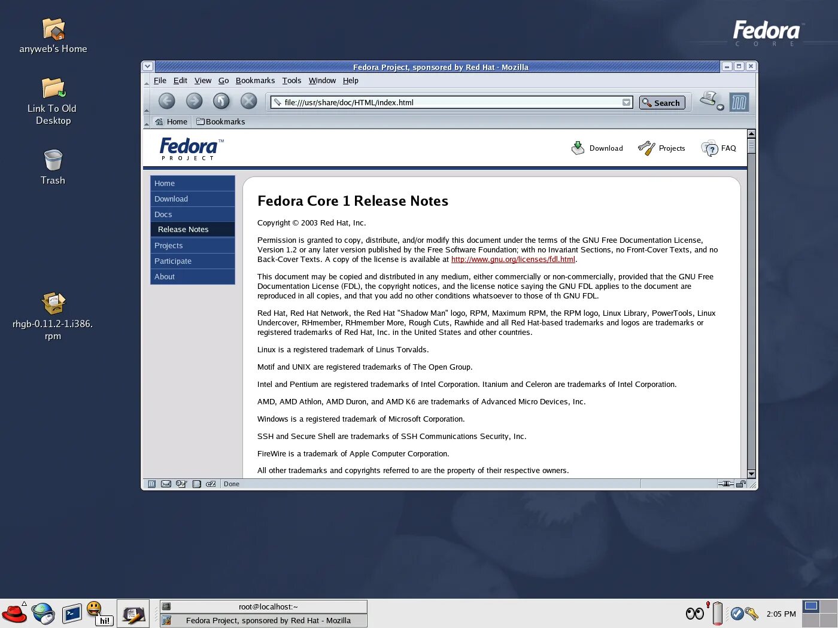Click the FAQ question mark icon
838x628 pixels.
[x=709, y=148]
